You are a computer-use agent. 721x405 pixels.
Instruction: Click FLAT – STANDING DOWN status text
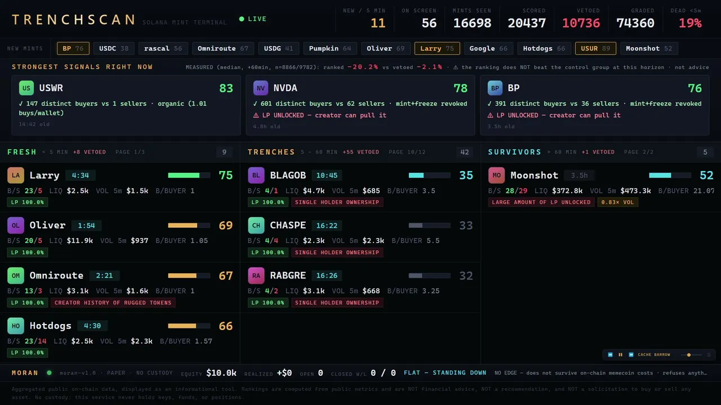[x=445, y=372]
